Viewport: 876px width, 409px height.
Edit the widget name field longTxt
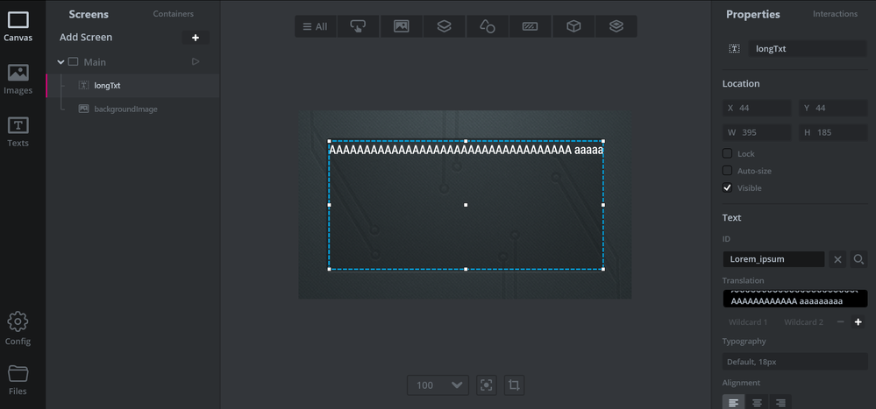(x=808, y=48)
